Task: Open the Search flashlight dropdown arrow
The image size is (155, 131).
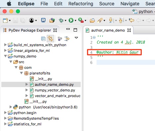Action: [x=104, y=21]
